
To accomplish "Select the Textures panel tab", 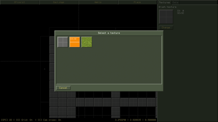I will click(165, 2).
